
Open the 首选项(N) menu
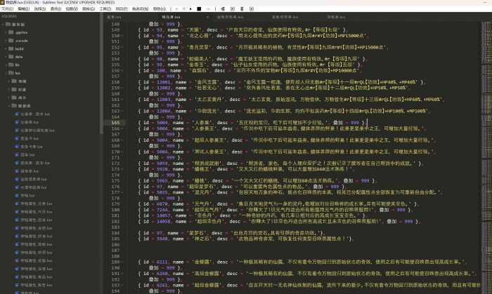click(141, 9)
